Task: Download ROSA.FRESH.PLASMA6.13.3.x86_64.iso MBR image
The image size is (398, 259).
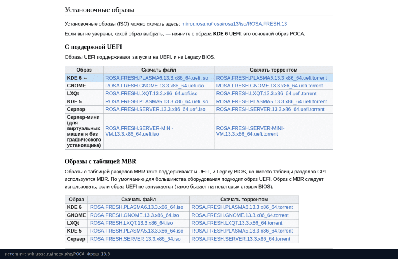Action: (x=136, y=207)
